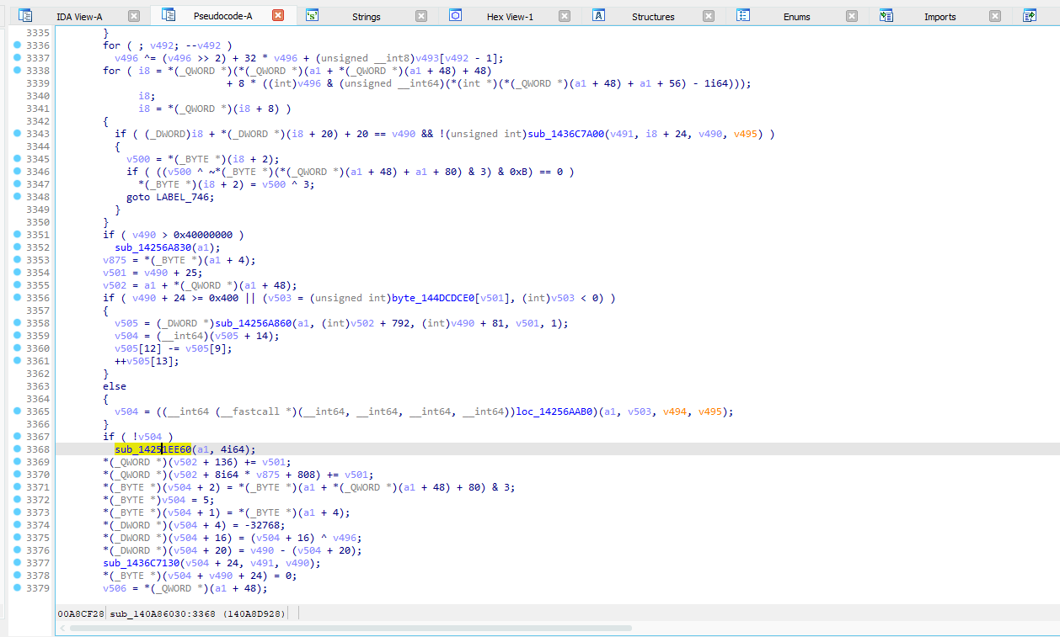Click line number 3335 in the margin
Viewport: 1060px width, 637px height.
[38, 33]
